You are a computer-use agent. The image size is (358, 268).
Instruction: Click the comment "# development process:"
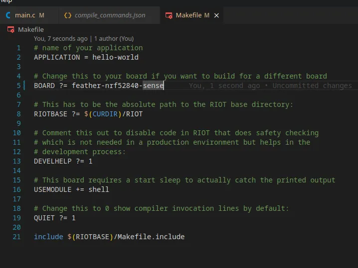[80, 152]
